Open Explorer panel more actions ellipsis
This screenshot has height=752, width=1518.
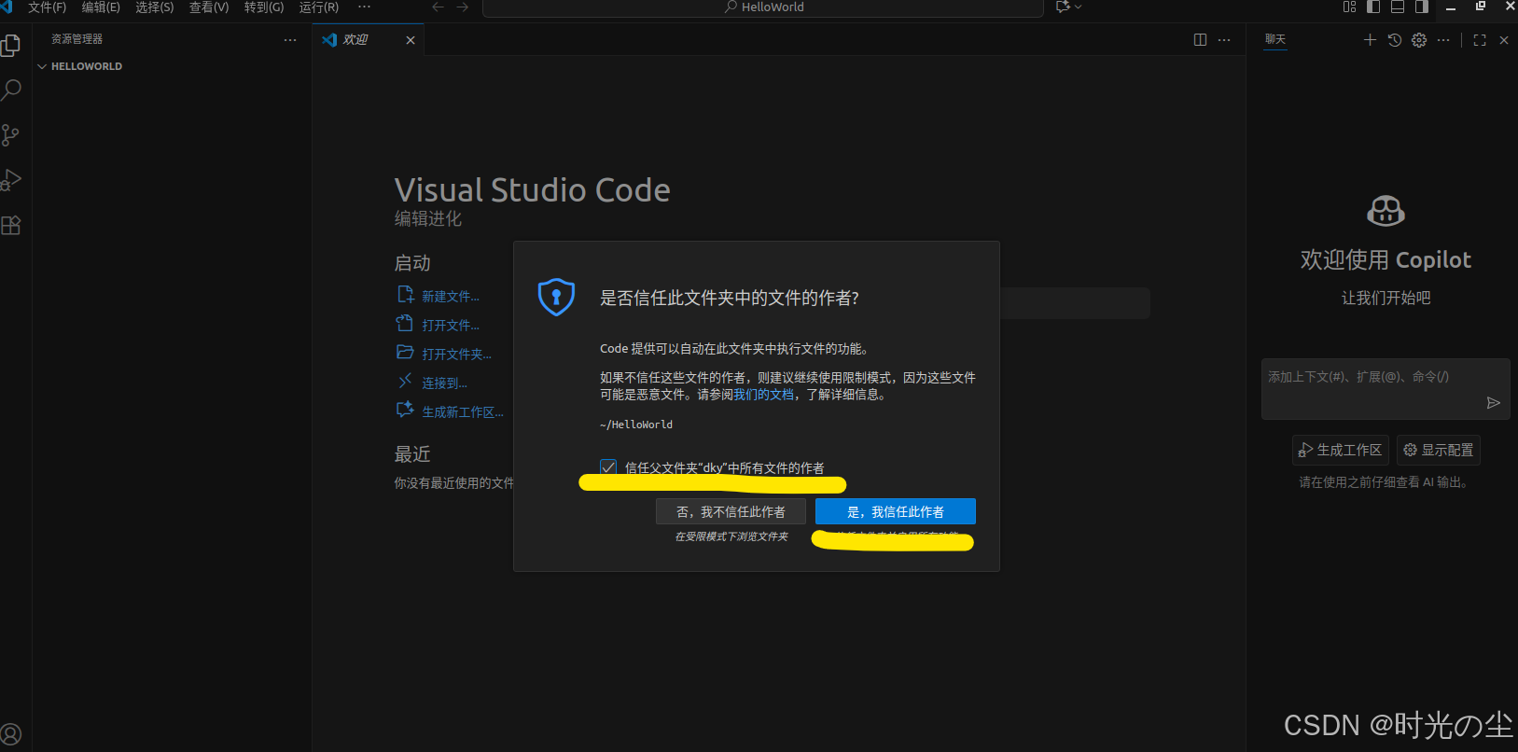point(290,39)
